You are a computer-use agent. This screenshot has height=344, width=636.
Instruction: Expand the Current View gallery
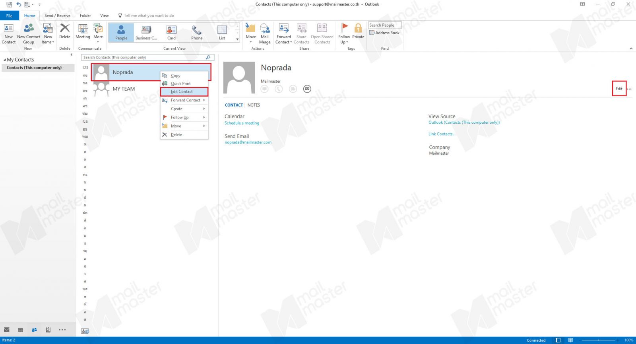(x=237, y=39)
